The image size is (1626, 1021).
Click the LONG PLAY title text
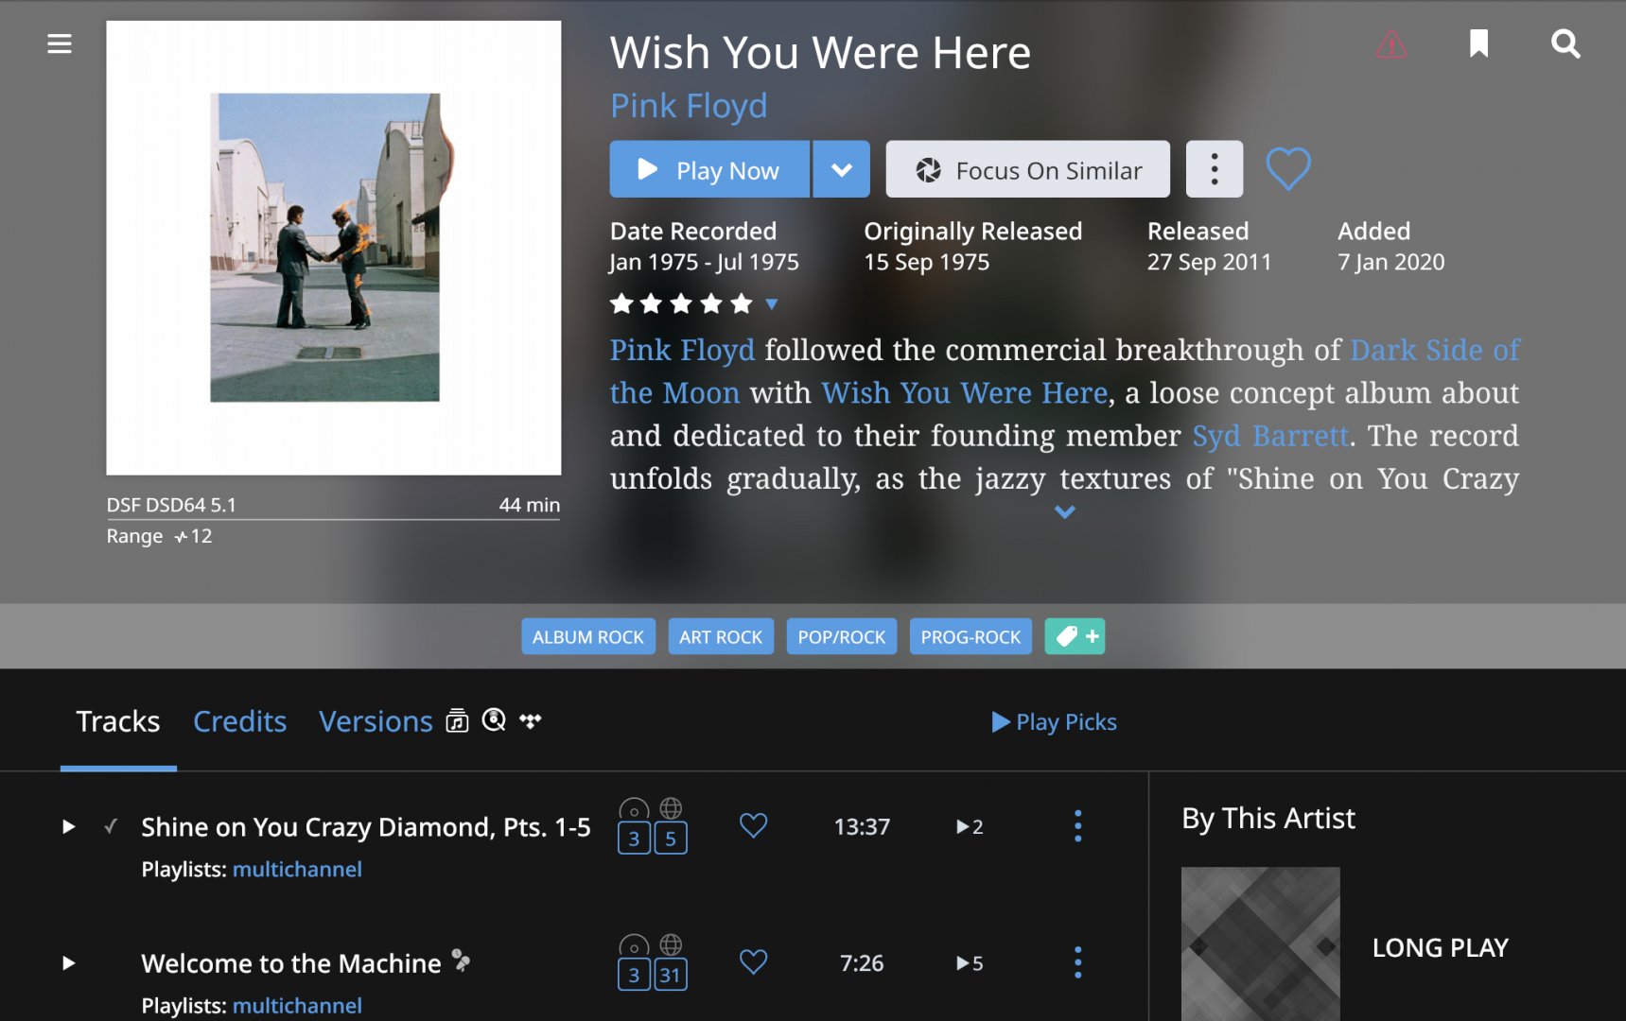1441,948
